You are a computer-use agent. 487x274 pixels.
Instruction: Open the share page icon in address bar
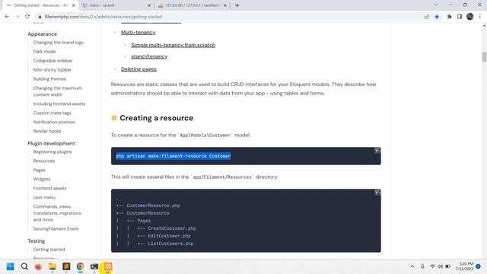[x=426, y=17]
